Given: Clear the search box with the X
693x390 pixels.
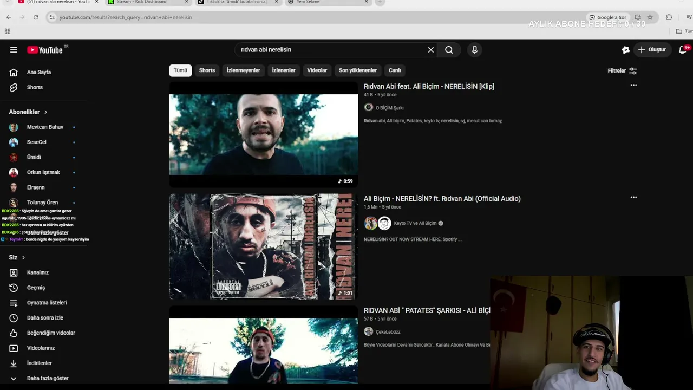Looking at the screenshot, I should tap(431, 50).
